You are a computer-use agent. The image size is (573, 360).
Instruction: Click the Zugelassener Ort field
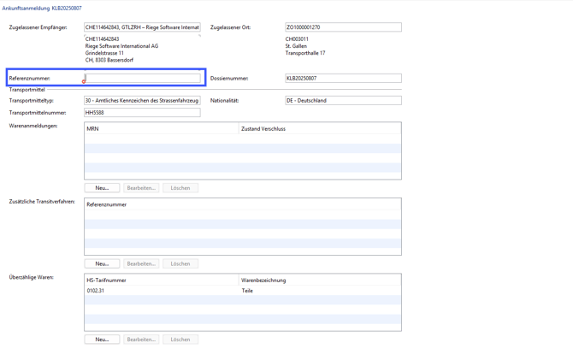pyautogui.click(x=343, y=27)
